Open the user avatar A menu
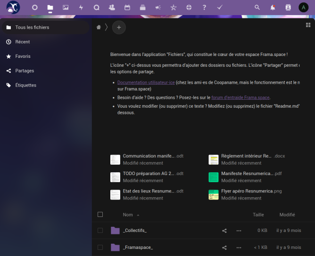This screenshot has width=315, height=256. coord(303,8)
